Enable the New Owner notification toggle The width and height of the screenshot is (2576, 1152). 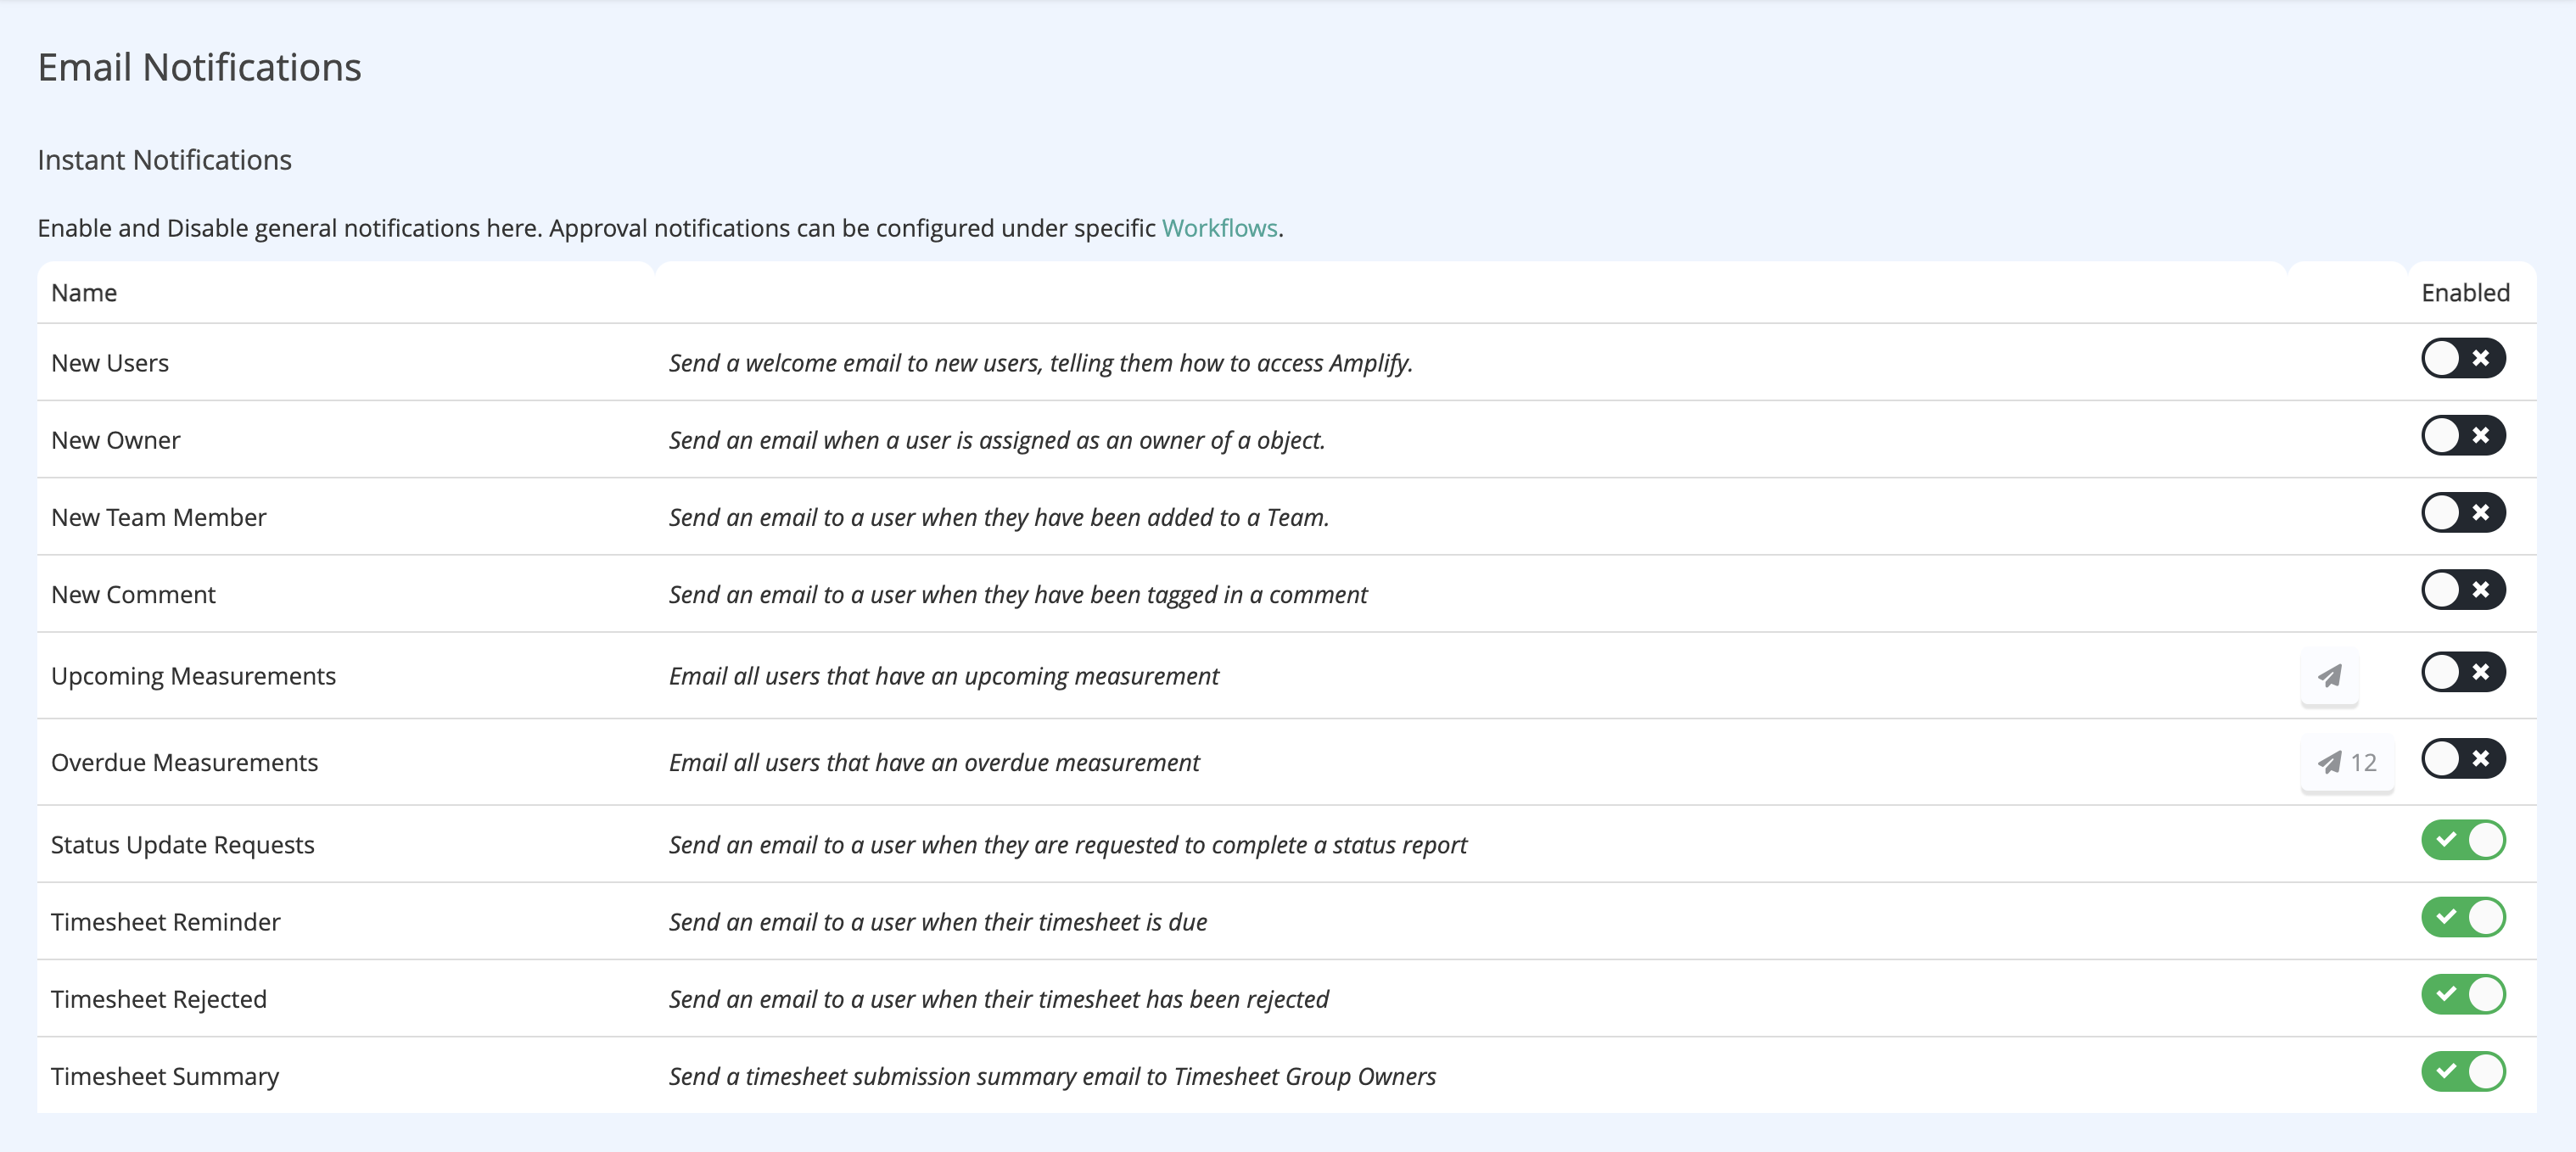[2462, 435]
